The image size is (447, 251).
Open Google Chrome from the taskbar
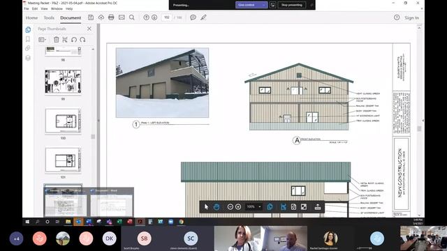tap(181, 222)
